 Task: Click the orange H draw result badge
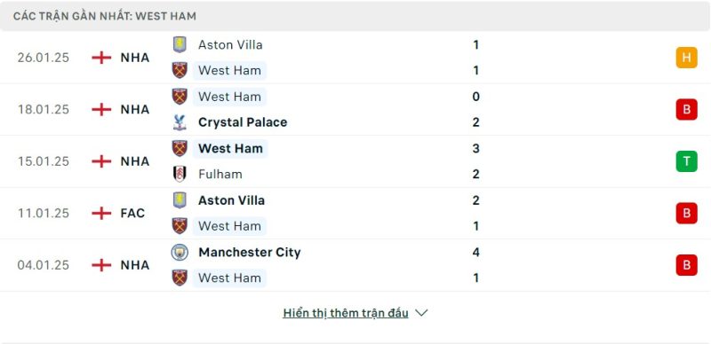pyautogui.click(x=686, y=58)
